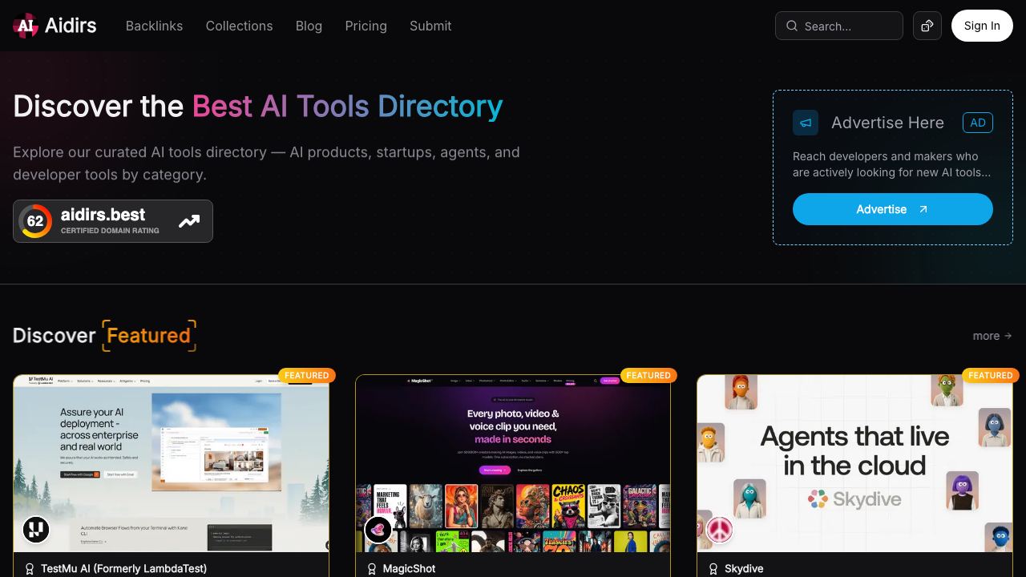Click the AD badge in advertise card
The width and height of the screenshot is (1026, 577).
[978, 123]
